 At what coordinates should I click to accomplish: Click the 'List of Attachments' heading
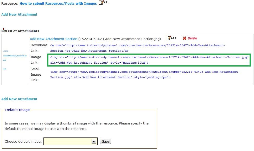pos(23,31)
